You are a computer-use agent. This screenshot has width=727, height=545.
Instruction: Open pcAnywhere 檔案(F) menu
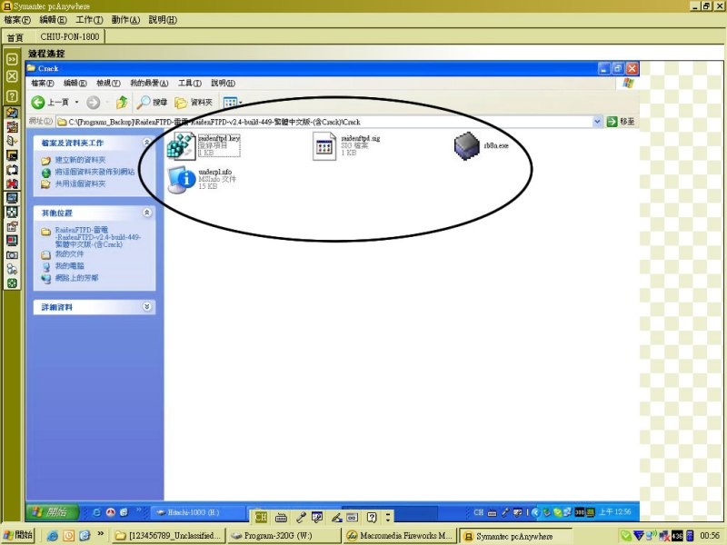point(17,20)
